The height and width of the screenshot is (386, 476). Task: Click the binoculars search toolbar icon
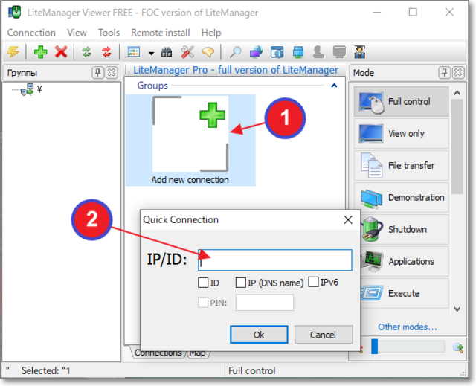(167, 52)
